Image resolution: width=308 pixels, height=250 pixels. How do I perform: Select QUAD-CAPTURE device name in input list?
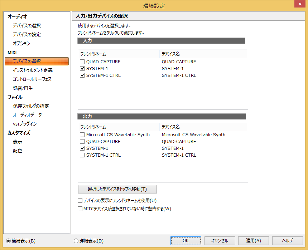pos(179,62)
